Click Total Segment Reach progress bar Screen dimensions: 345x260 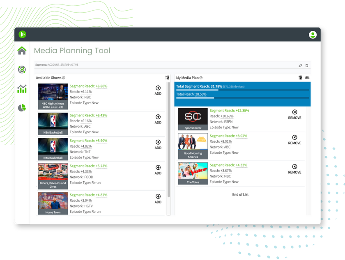coord(242,90)
